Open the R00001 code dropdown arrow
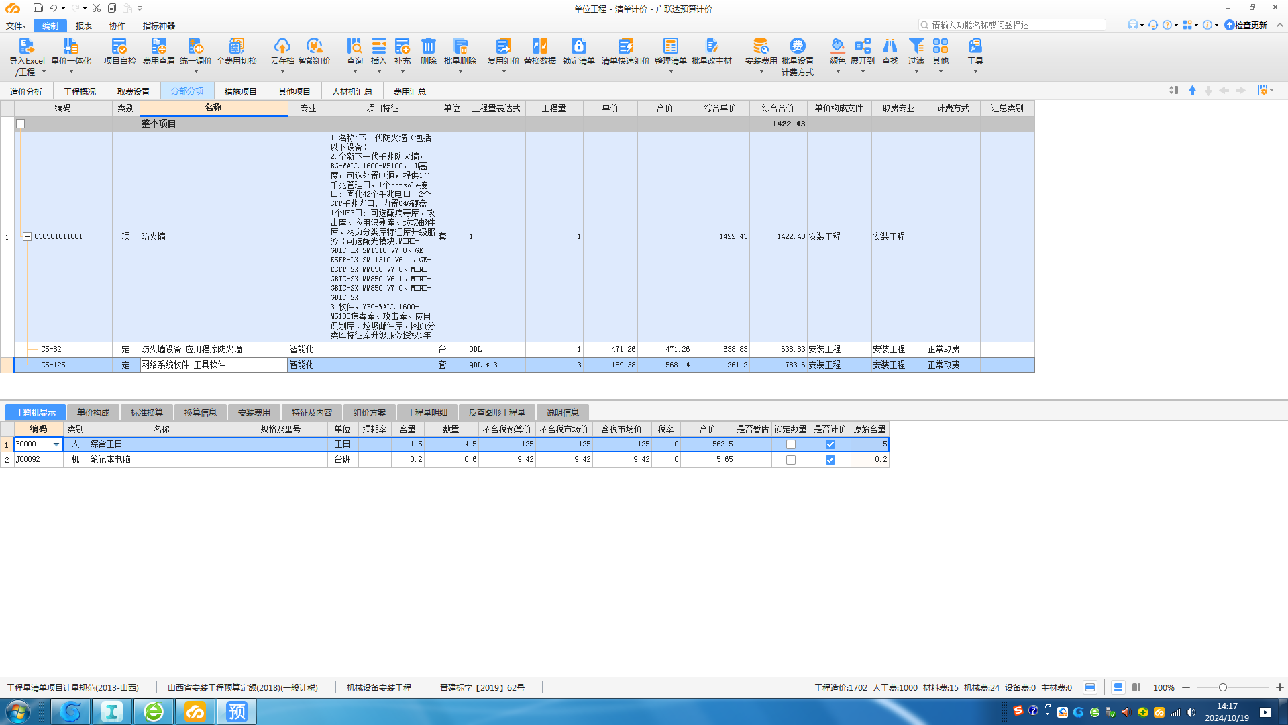This screenshot has width=1288, height=725. [56, 444]
